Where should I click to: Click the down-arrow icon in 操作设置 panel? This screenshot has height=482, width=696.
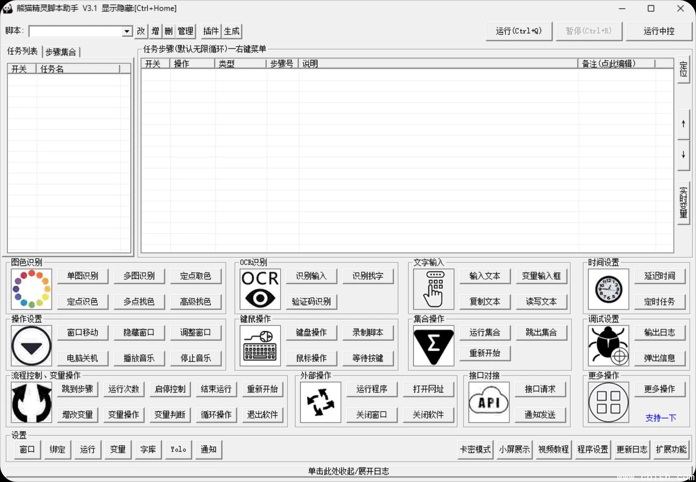pyautogui.click(x=31, y=345)
